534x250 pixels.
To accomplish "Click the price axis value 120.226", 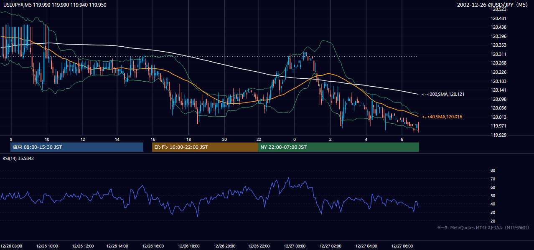I will click(499, 72).
